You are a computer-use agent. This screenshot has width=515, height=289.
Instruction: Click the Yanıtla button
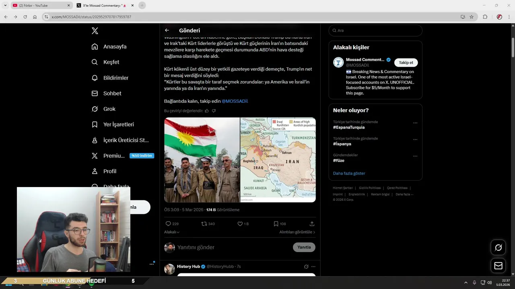(x=304, y=247)
